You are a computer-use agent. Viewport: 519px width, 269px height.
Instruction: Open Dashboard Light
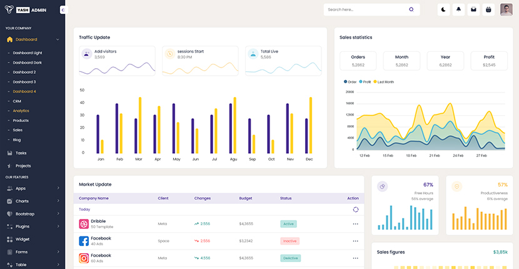pos(28,53)
